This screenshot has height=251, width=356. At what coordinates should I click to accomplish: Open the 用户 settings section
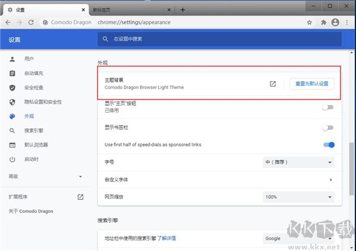(29, 59)
